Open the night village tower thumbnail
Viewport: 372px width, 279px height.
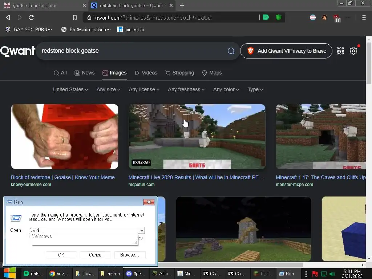[243, 229]
